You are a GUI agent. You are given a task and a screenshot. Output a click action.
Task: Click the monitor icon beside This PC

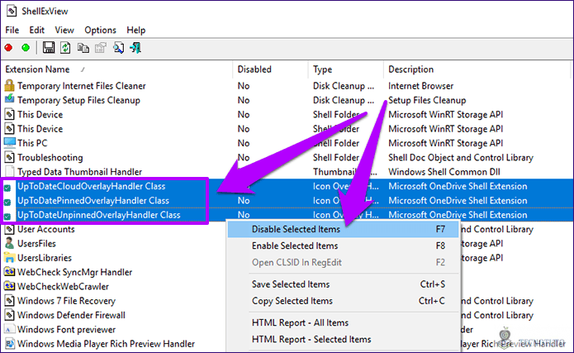(10, 142)
